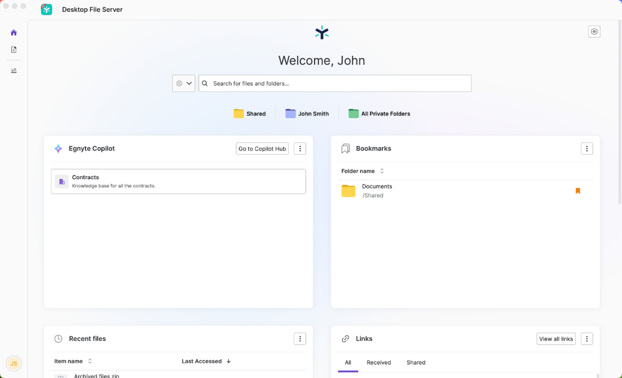The width and height of the screenshot is (622, 378).
Task: Open the settings gear in the top right
Action: coord(594,32)
